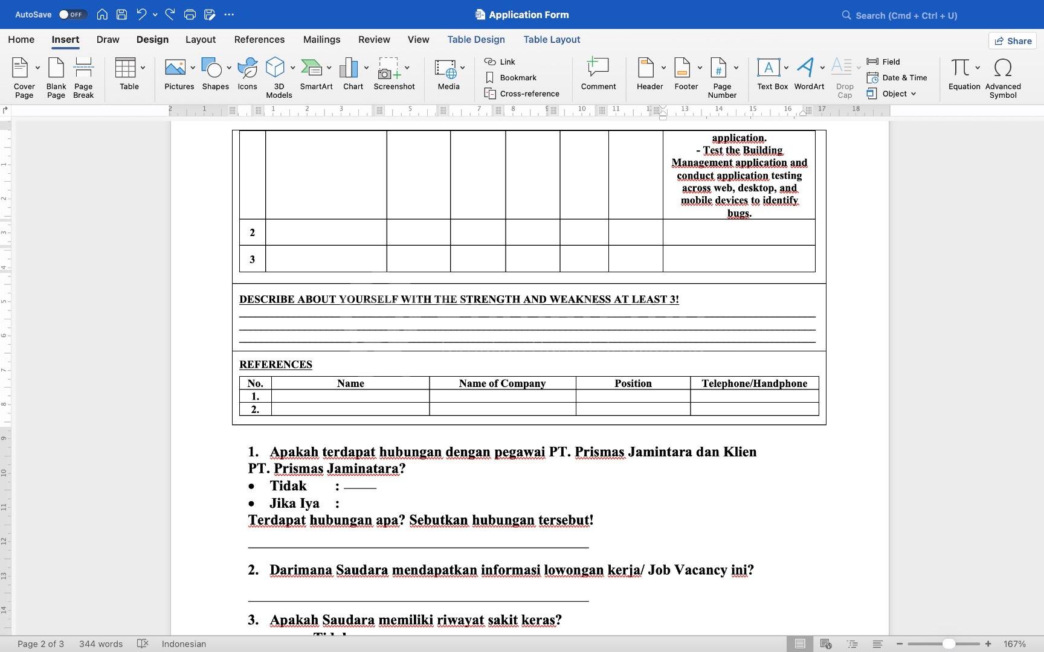Click the Page Break icon

coord(83,77)
